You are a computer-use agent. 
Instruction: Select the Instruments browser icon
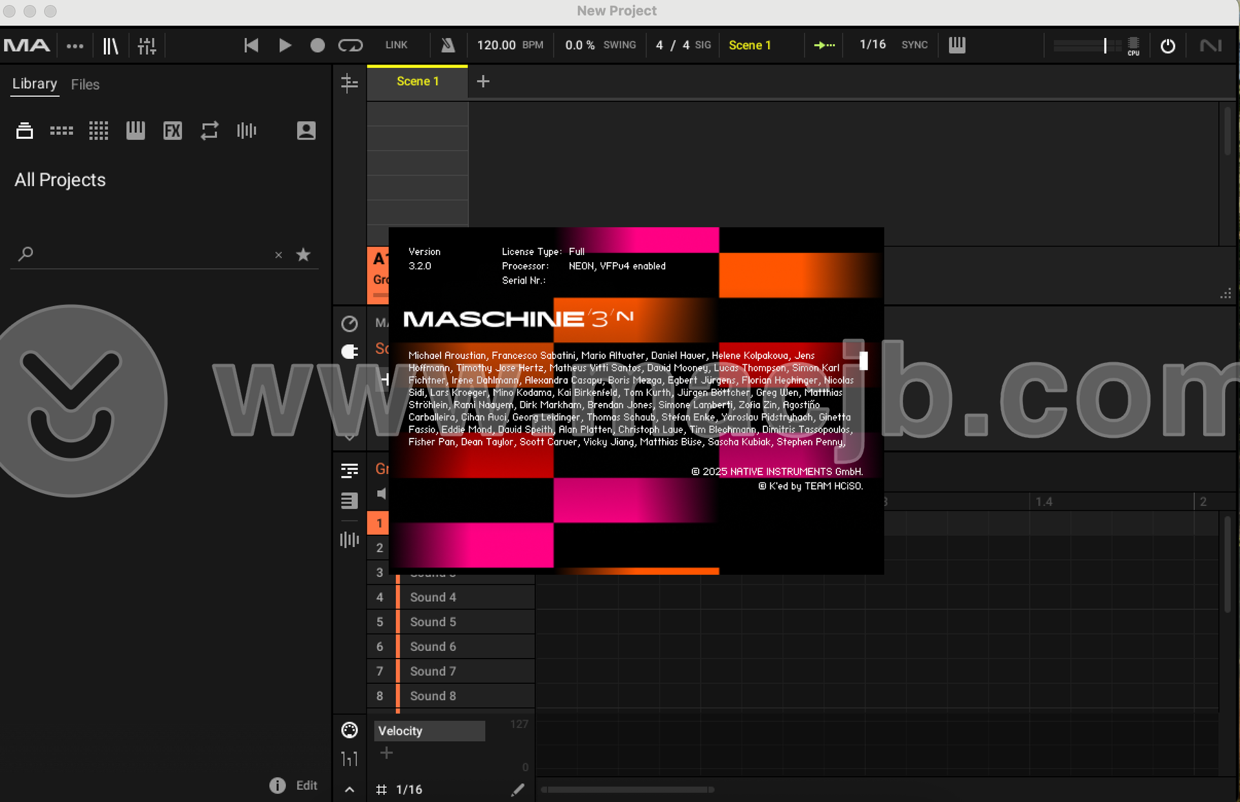(x=136, y=130)
